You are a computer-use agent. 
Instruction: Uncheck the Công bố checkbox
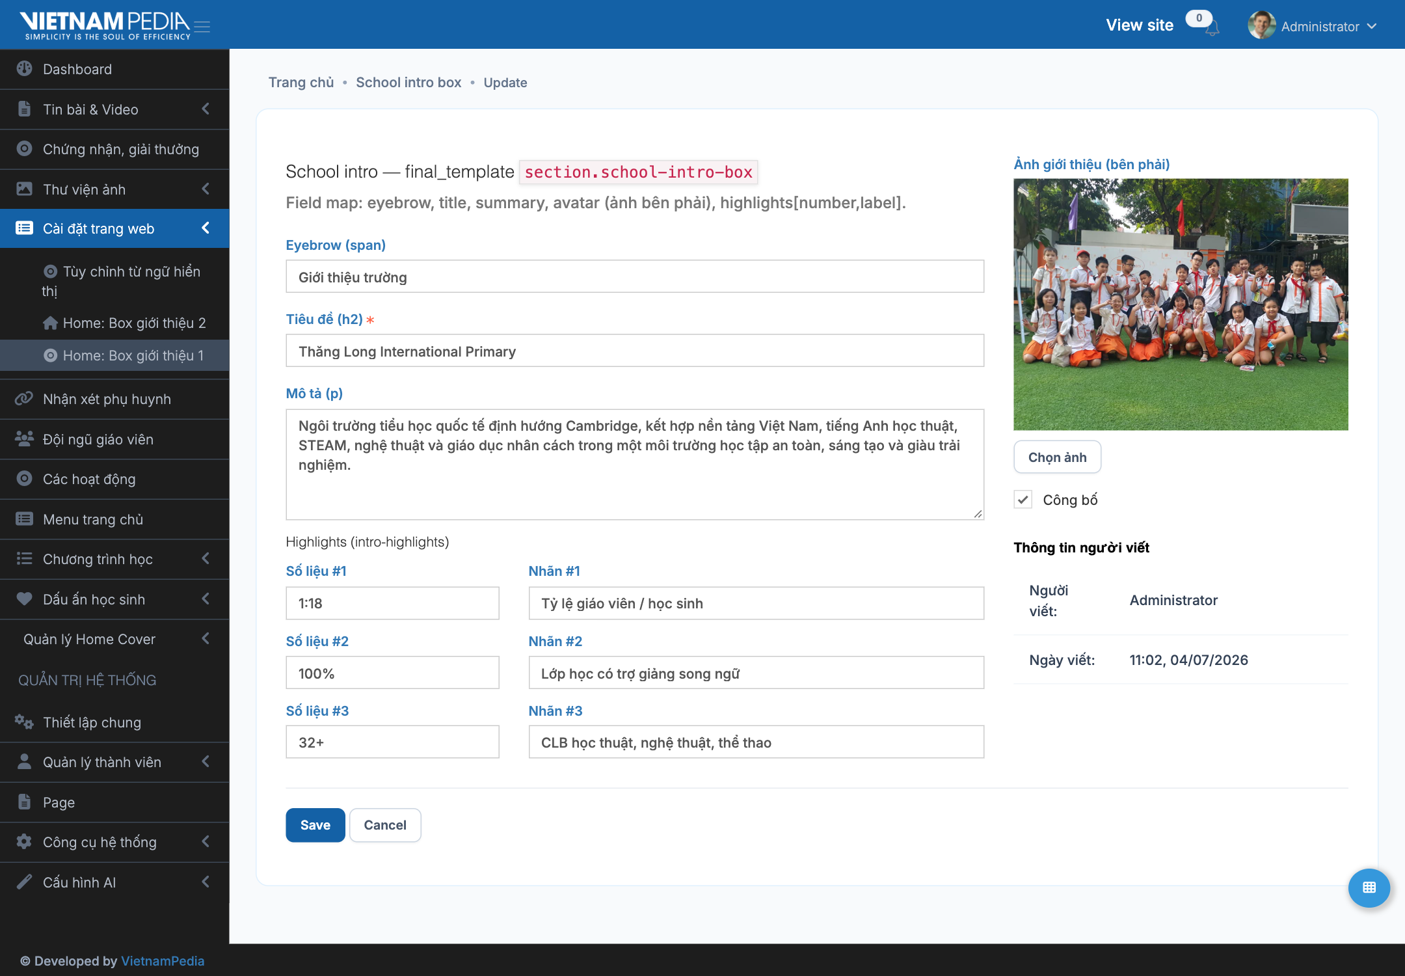coord(1023,500)
